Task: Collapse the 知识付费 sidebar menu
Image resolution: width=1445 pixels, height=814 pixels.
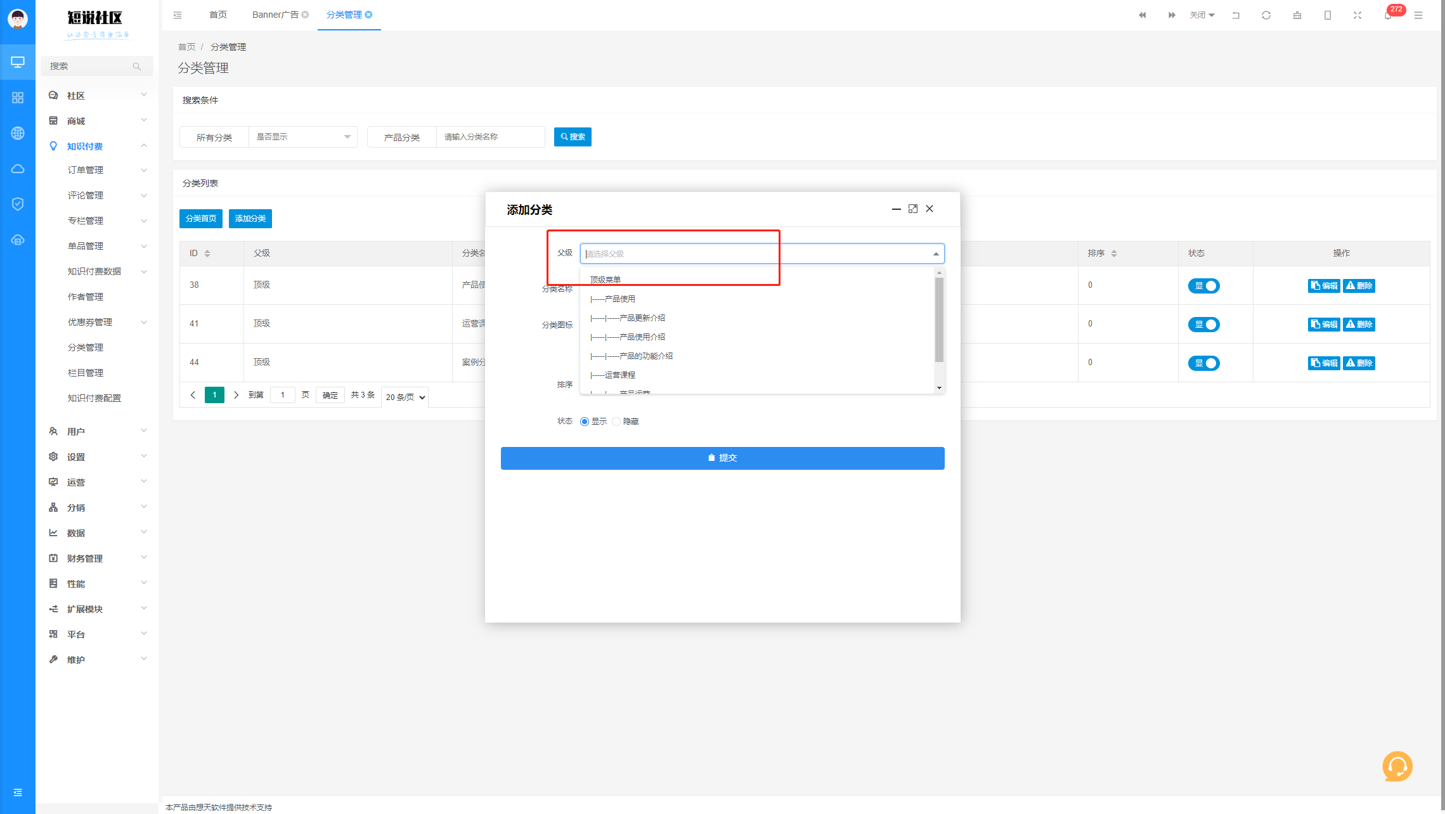Action: pyautogui.click(x=98, y=146)
